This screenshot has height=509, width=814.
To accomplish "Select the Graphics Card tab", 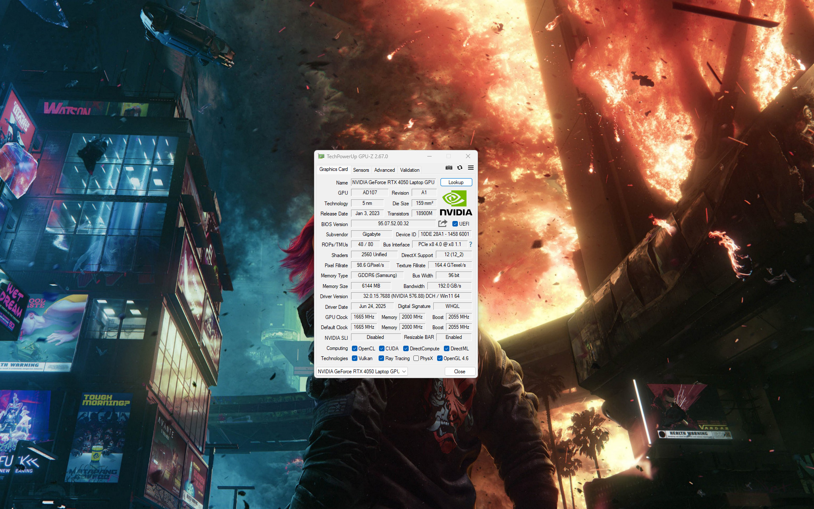I will (333, 169).
